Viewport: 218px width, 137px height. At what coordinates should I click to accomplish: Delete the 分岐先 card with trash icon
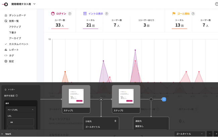[x=115, y=121]
